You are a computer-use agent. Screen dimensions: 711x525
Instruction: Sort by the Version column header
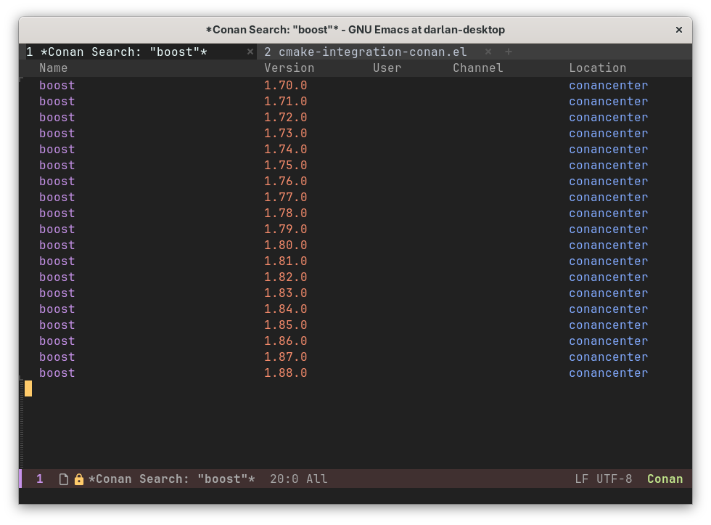point(289,68)
